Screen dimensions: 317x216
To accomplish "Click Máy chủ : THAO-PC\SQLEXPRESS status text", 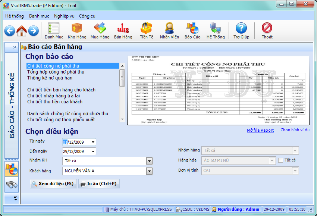I will click(141, 210).
